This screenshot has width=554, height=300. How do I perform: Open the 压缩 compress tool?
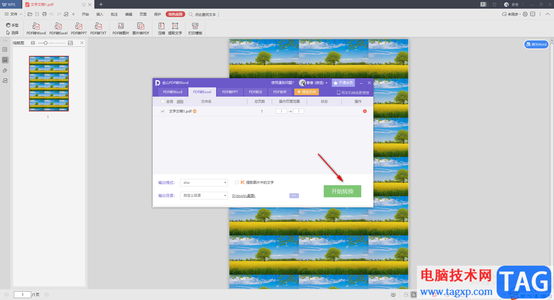[x=162, y=29]
